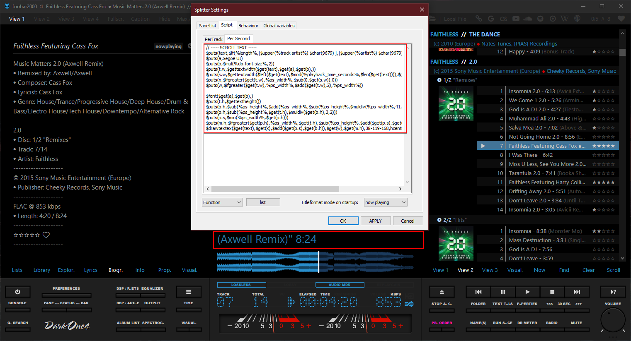Click the power button above Console
This screenshot has height=341, width=631.
tap(17, 292)
